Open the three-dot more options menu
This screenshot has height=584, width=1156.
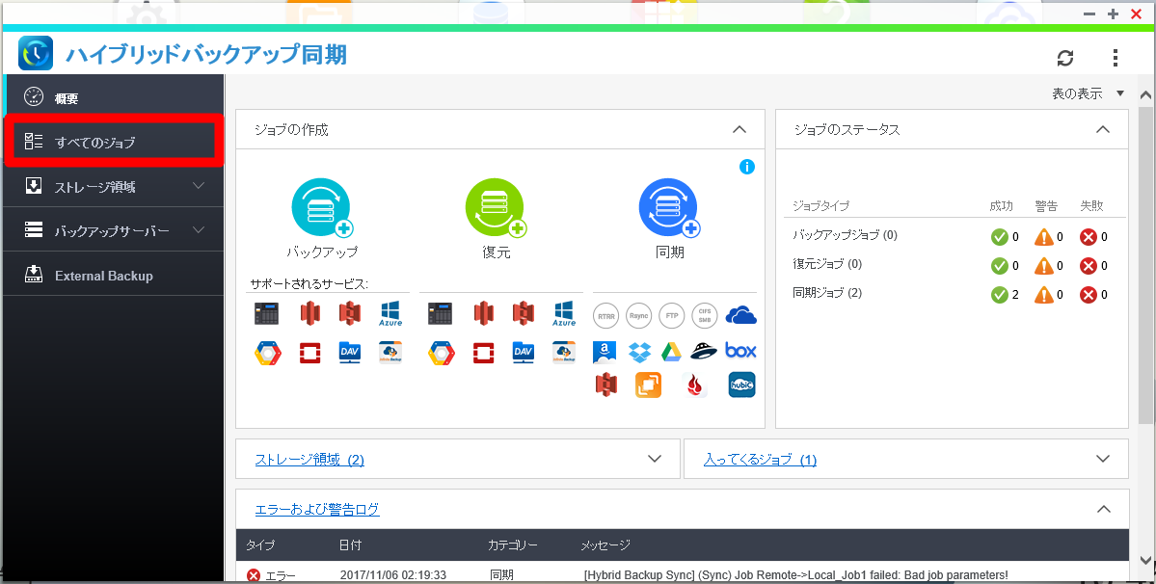tap(1116, 58)
